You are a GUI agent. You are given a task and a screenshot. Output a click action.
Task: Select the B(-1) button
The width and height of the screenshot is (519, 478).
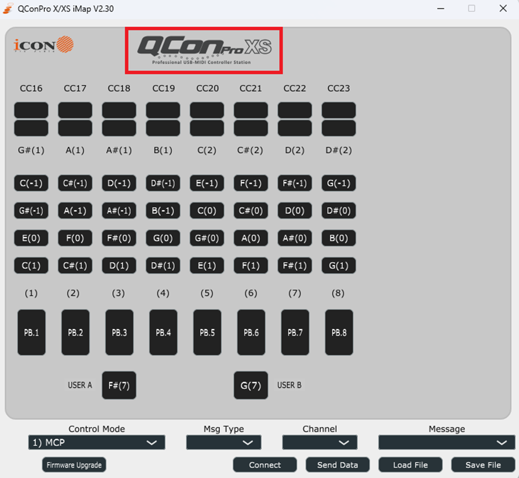(x=163, y=211)
